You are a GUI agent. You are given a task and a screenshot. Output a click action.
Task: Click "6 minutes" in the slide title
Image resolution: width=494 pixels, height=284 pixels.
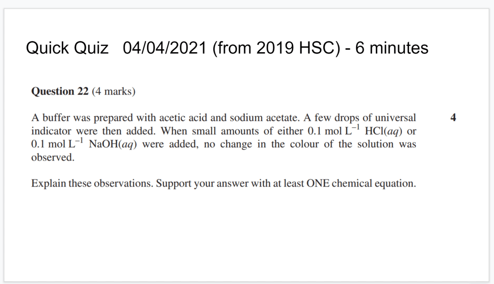(x=392, y=48)
